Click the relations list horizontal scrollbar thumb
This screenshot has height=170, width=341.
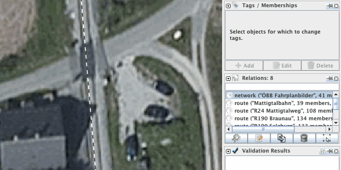pyautogui.click(x=263, y=129)
